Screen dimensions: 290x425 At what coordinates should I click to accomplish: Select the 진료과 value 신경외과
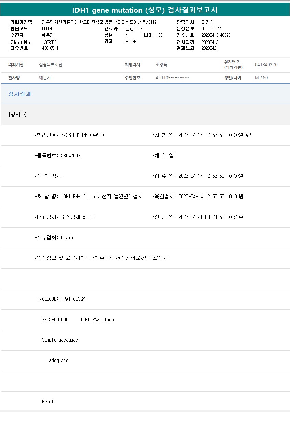click(x=134, y=29)
